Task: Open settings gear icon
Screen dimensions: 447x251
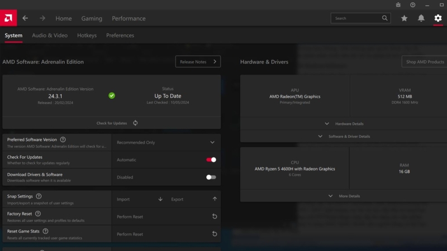Action: [x=438, y=18]
